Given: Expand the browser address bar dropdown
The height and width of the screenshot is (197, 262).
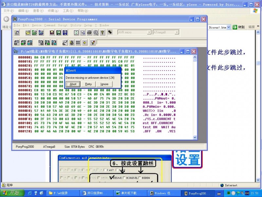Looking at the screenshot, I should 229,27.
